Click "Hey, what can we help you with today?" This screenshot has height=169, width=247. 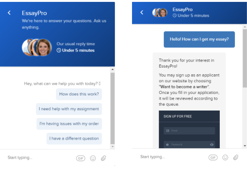(x=62, y=84)
